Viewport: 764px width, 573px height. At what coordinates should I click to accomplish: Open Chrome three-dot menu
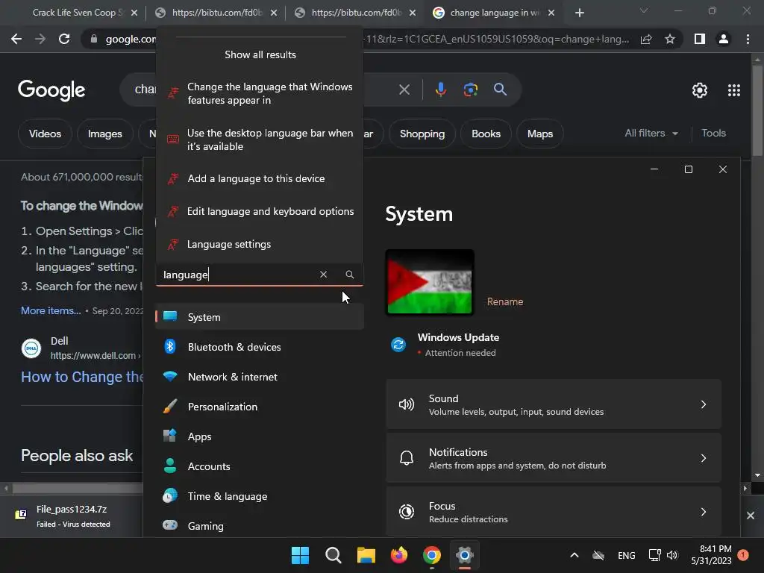[748, 39]
